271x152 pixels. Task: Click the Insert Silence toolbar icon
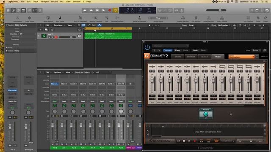click(222, 18)
